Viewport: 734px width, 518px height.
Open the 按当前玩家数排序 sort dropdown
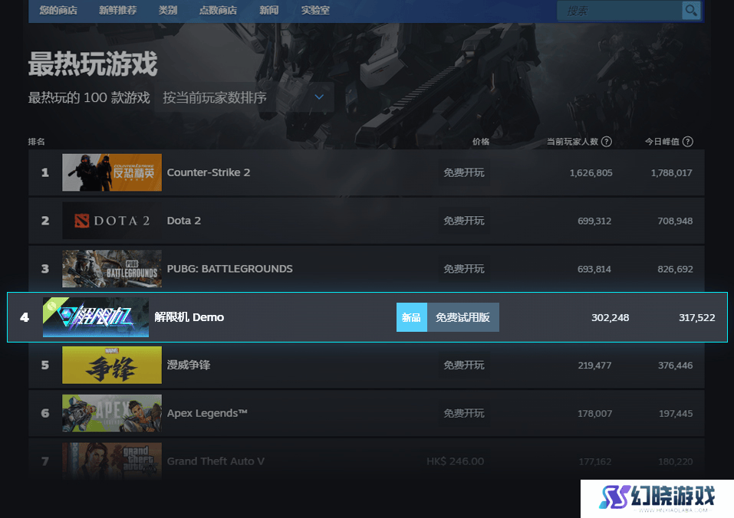coord(244,97)
